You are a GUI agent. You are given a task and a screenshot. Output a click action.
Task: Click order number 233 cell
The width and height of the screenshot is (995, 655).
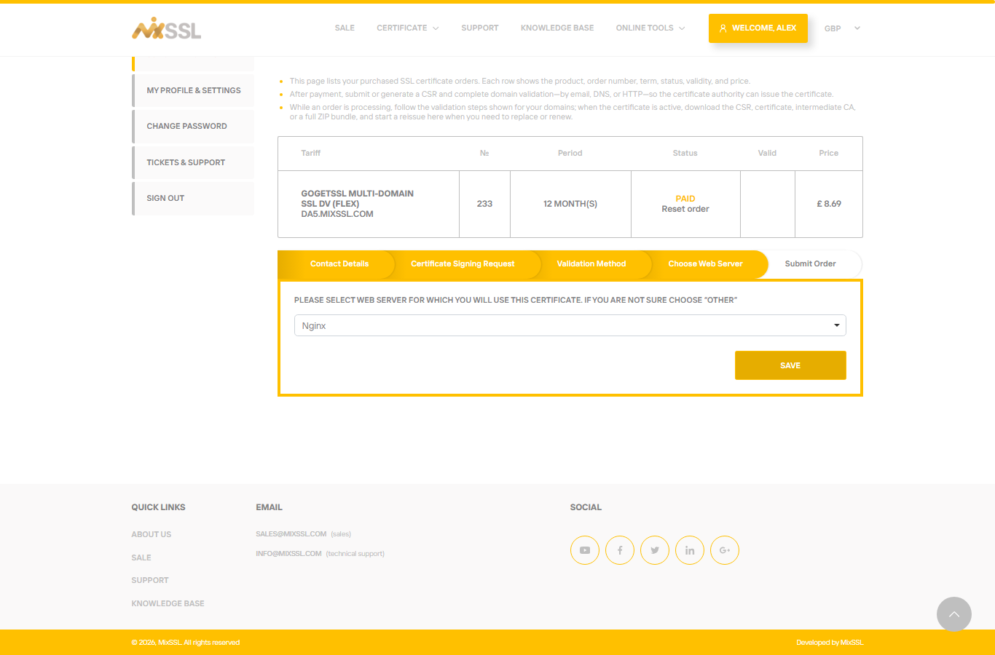pos(484,204)
